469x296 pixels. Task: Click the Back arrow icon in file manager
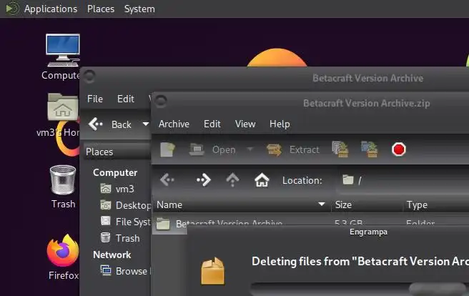point(96,124)
